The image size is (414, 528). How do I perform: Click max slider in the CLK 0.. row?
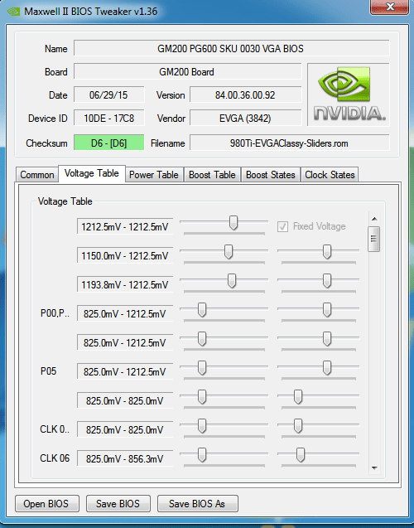point(297,426)
